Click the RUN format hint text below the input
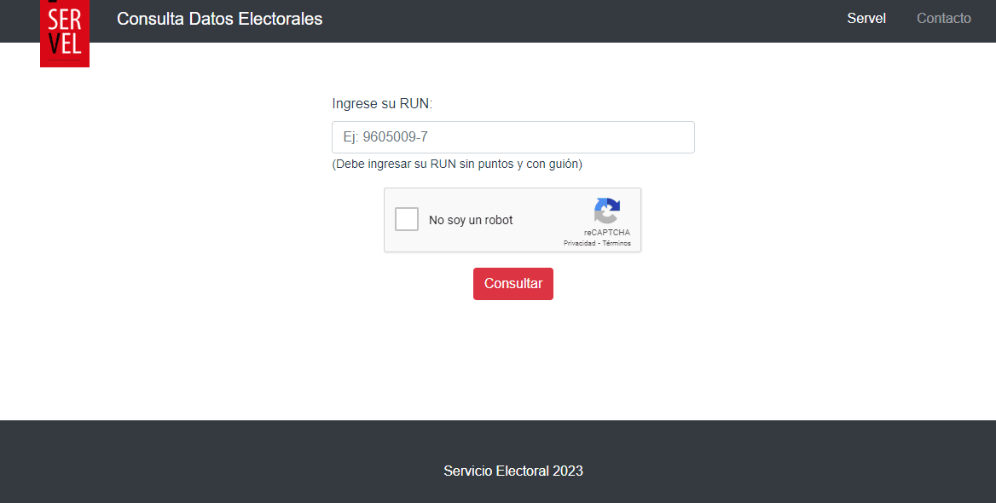Viewport: 996px width, 503px height. [x=457, y=164]
